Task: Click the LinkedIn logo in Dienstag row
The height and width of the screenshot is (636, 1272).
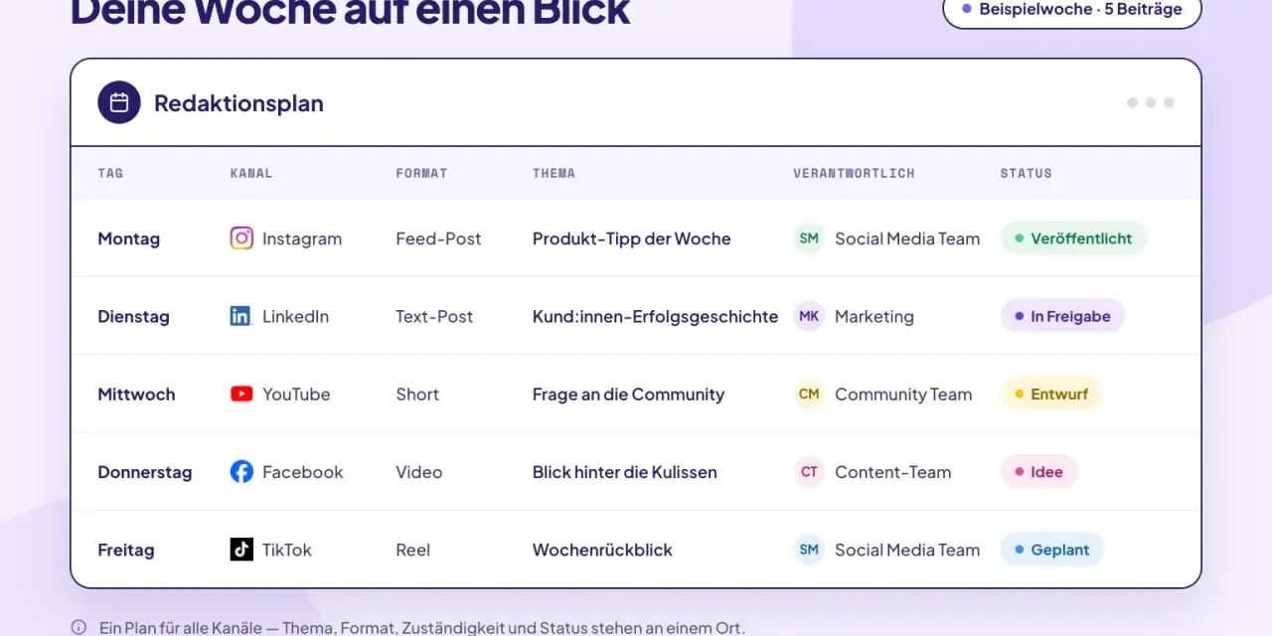Action: tap(241, 316)
